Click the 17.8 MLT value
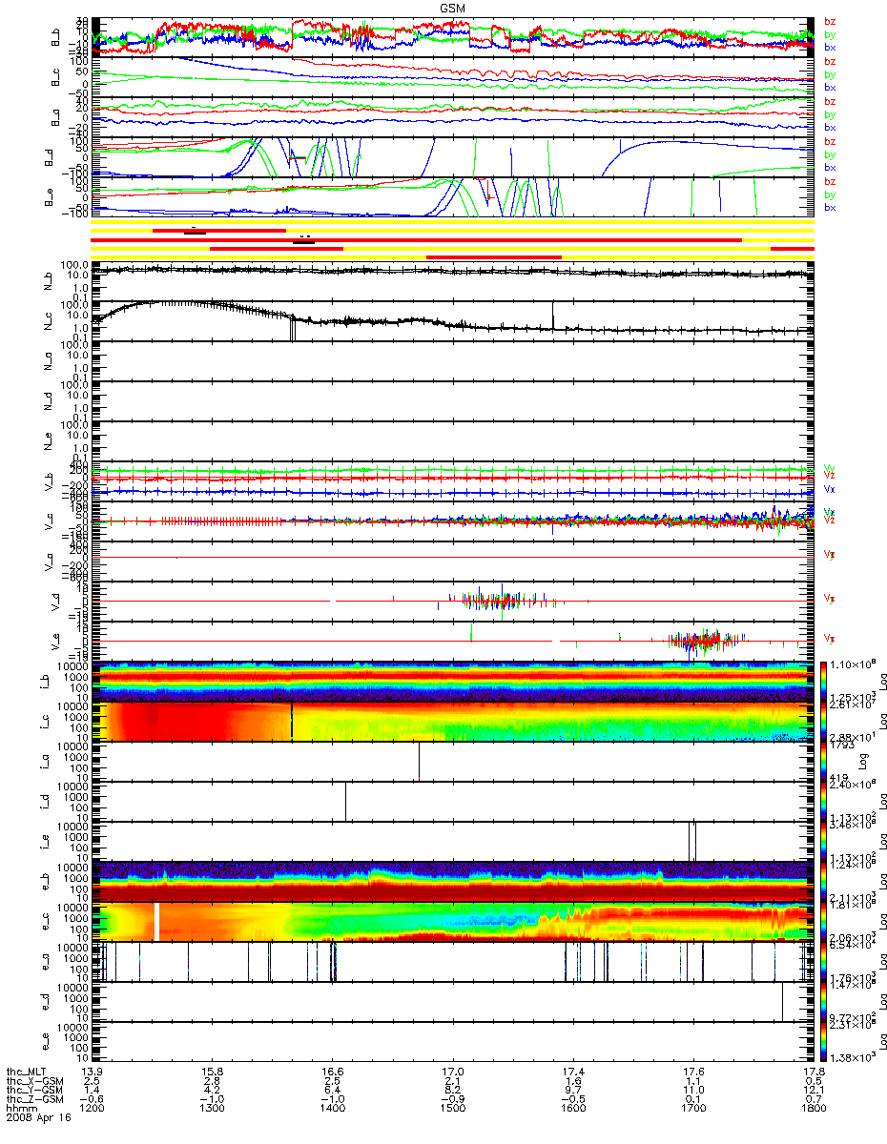 pos(813,1072)
